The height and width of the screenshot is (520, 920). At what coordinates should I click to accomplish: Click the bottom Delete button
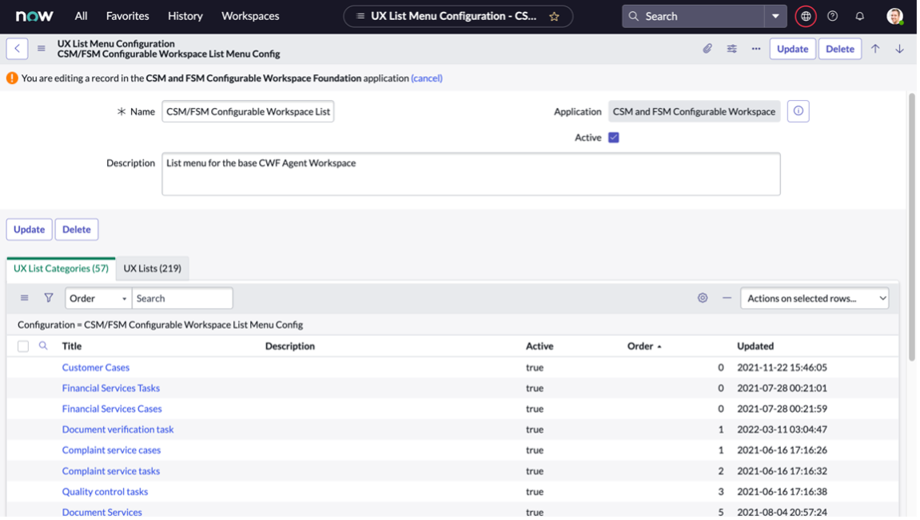tap(76, 229)
